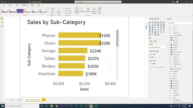Open the Filters pane button in ribbon
The image size is (193, 108).
pyautogui.click(x=77, y=10)
